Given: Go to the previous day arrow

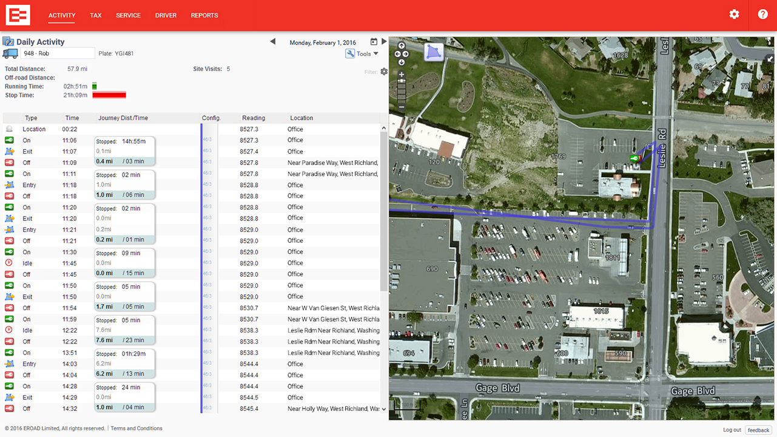Looking at the screenshot, I should pos(273,42).
